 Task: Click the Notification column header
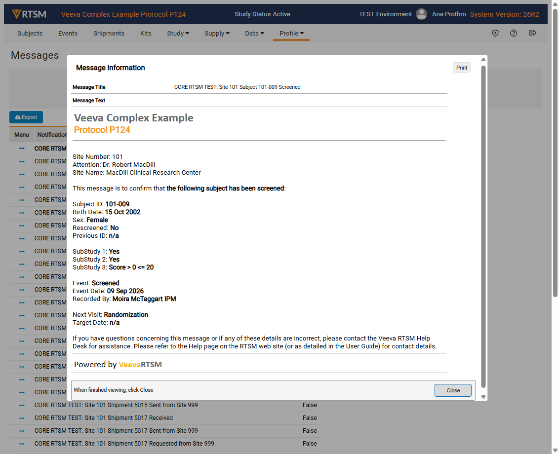[x=51, y=135]
